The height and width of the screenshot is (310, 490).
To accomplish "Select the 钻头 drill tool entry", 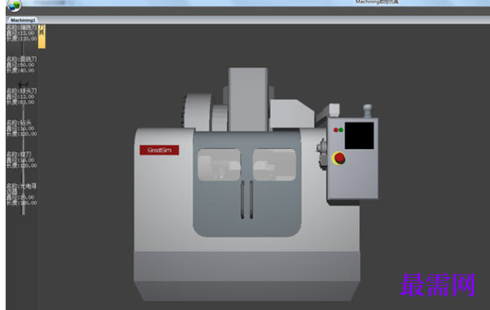I will [22, 128].
